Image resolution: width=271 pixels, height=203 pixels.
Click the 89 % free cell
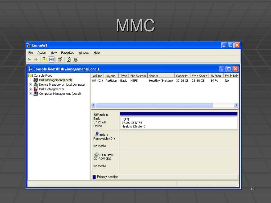[214, 81]
